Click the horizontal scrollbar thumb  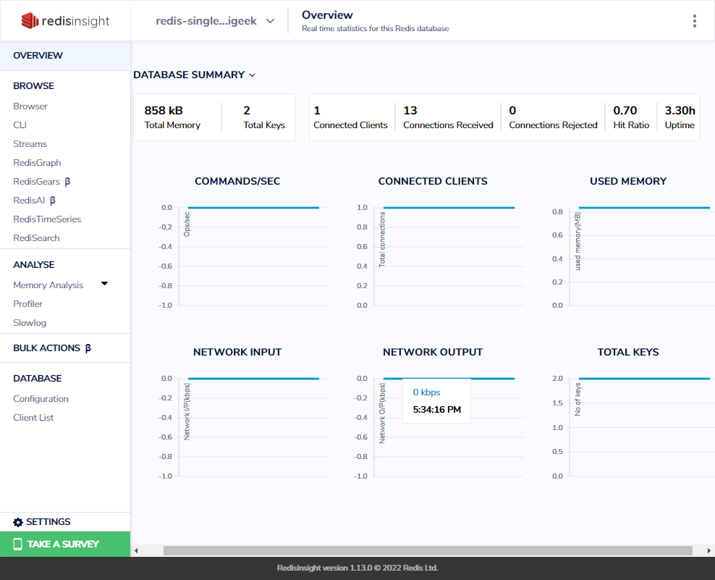pos(428,551)
